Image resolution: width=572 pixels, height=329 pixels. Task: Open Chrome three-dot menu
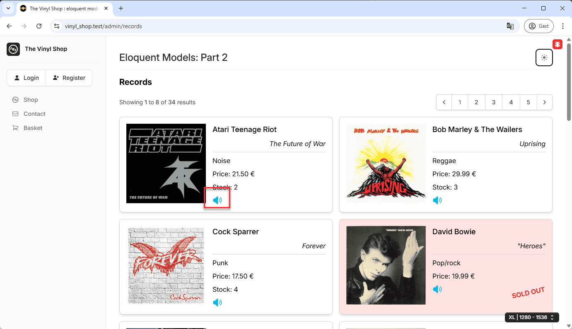pyautogui.click(x=562, y=26)
